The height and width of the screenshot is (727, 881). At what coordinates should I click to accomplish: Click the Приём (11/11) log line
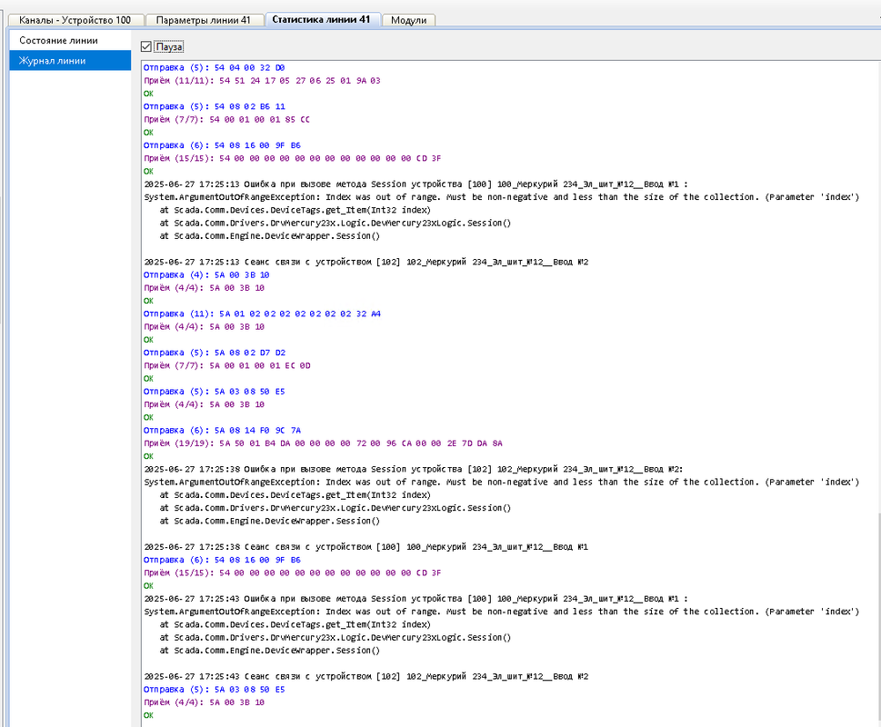click(x=262, y=80)
